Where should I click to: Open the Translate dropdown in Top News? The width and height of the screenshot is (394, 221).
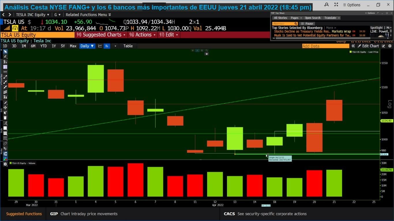[332, 18]
